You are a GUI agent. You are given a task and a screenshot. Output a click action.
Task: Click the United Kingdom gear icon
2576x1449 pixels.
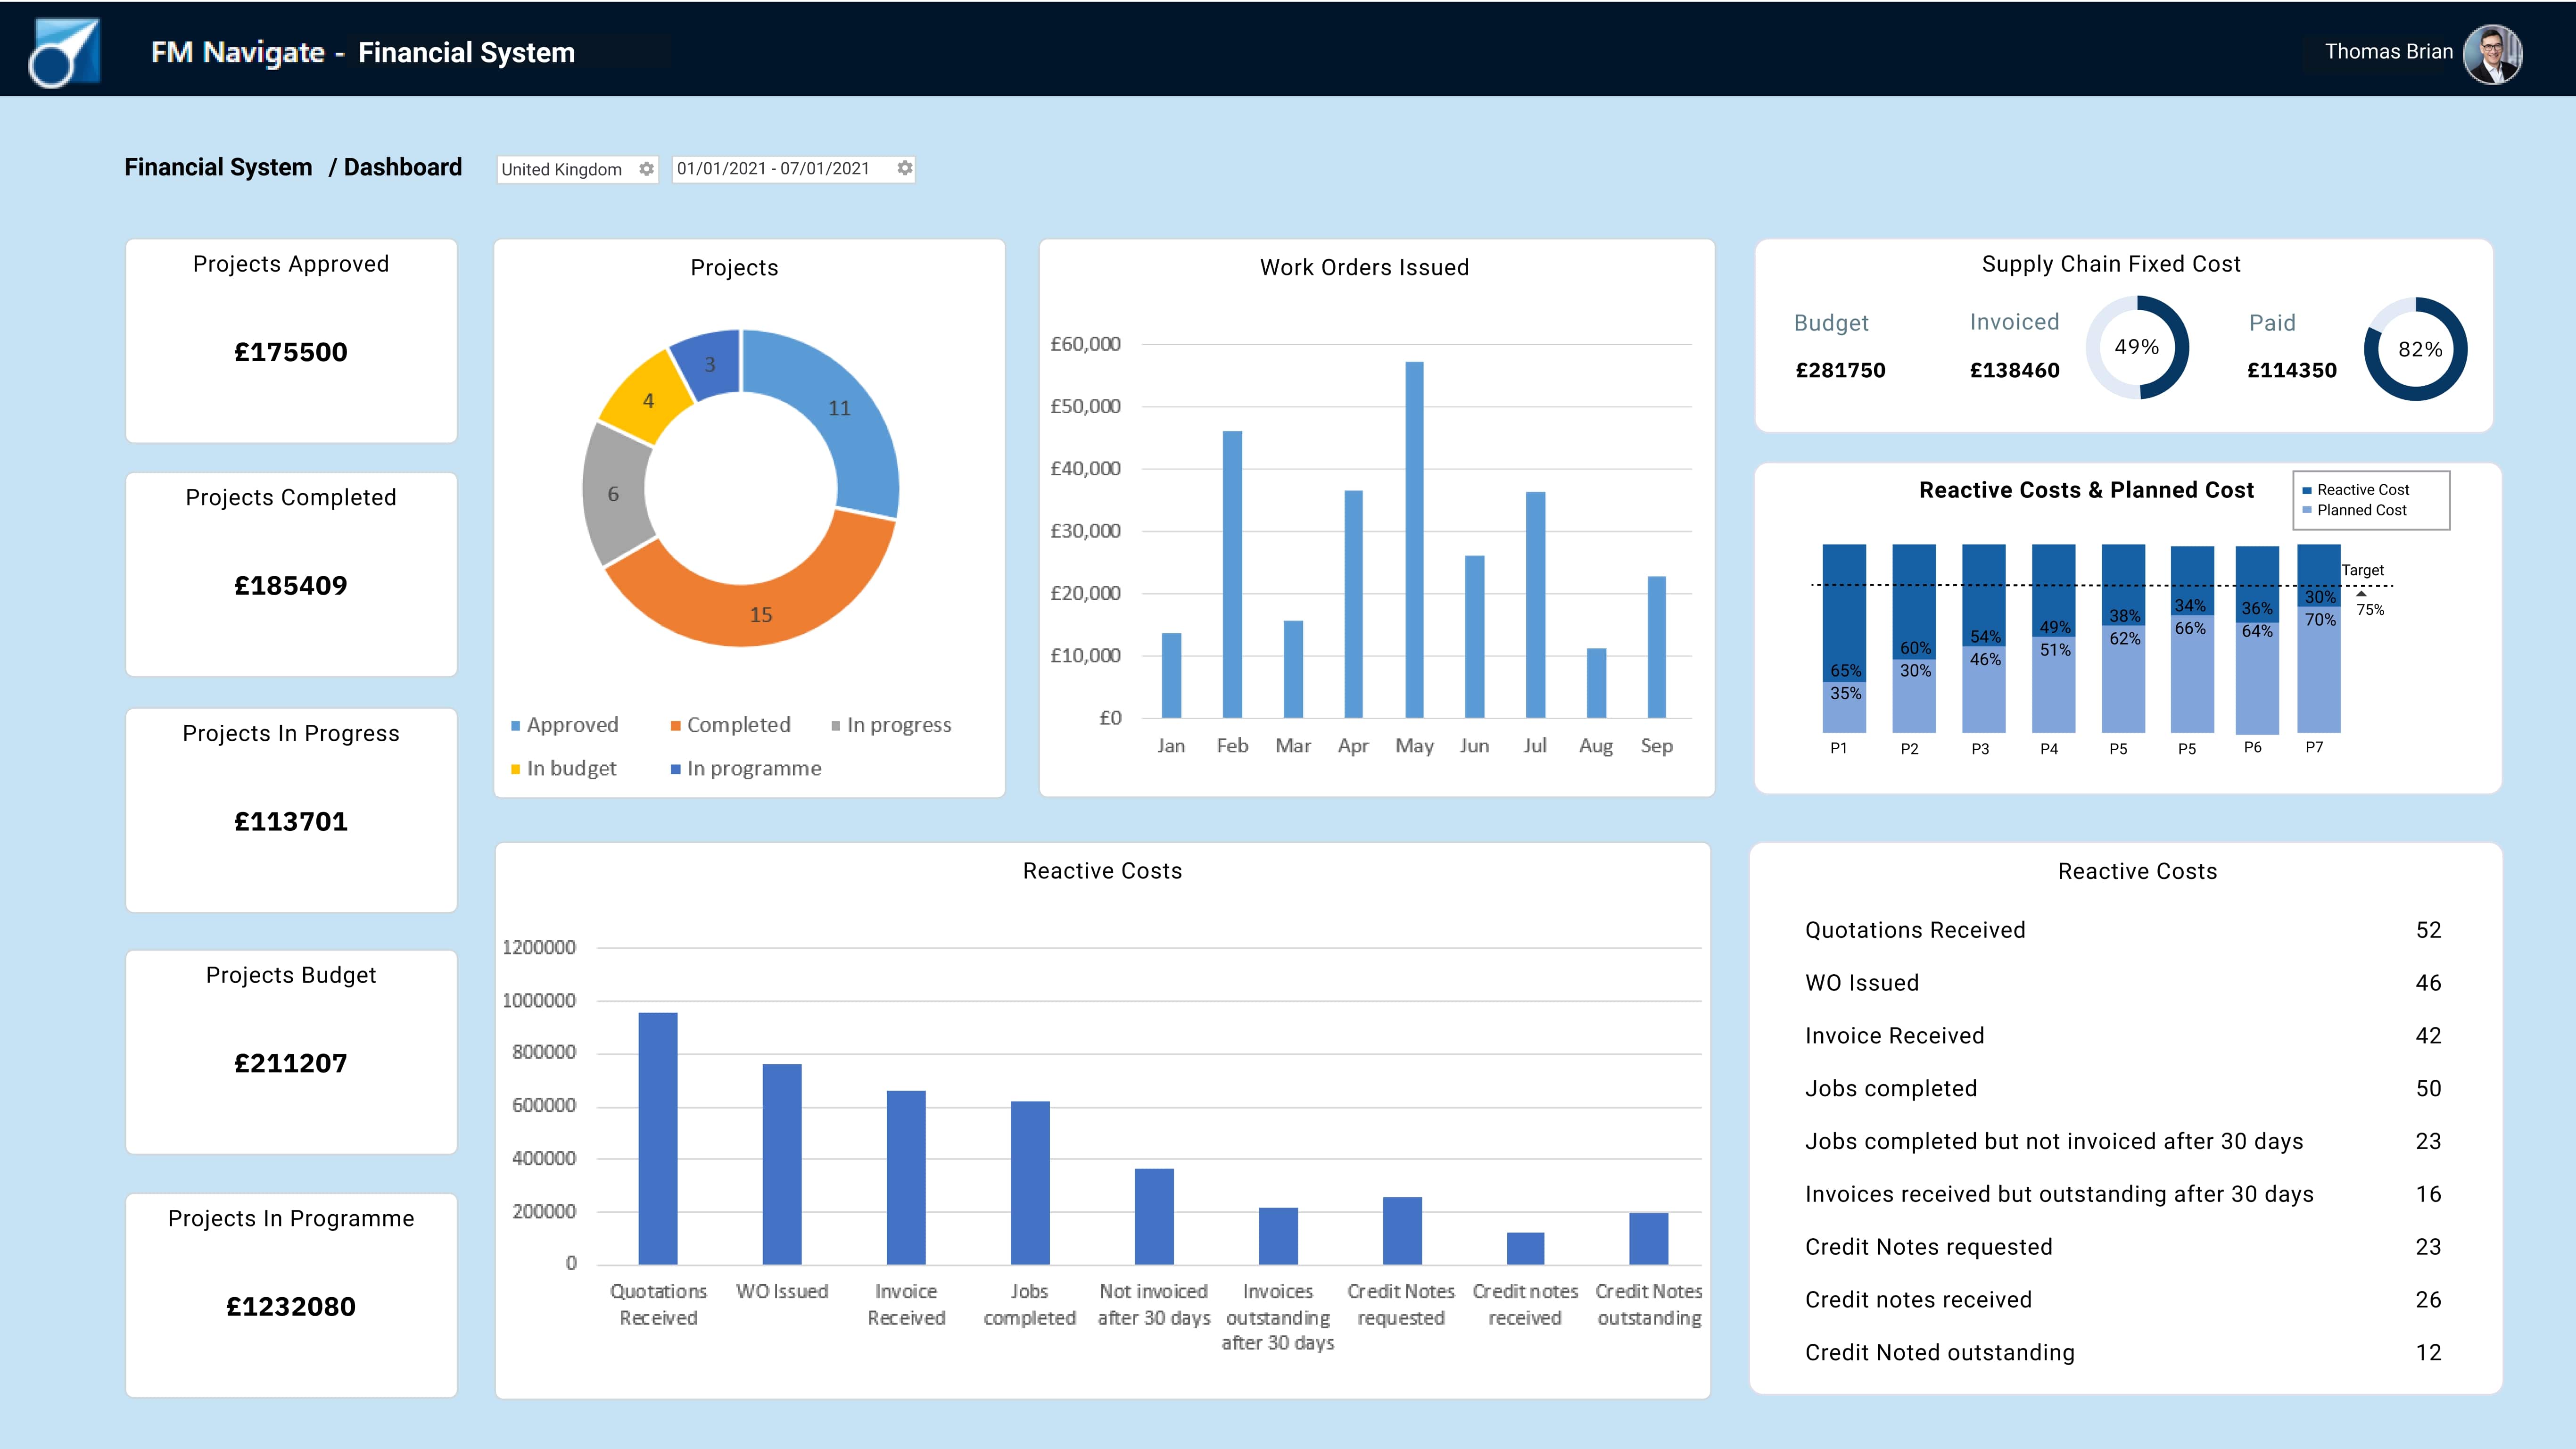[647, 169]
